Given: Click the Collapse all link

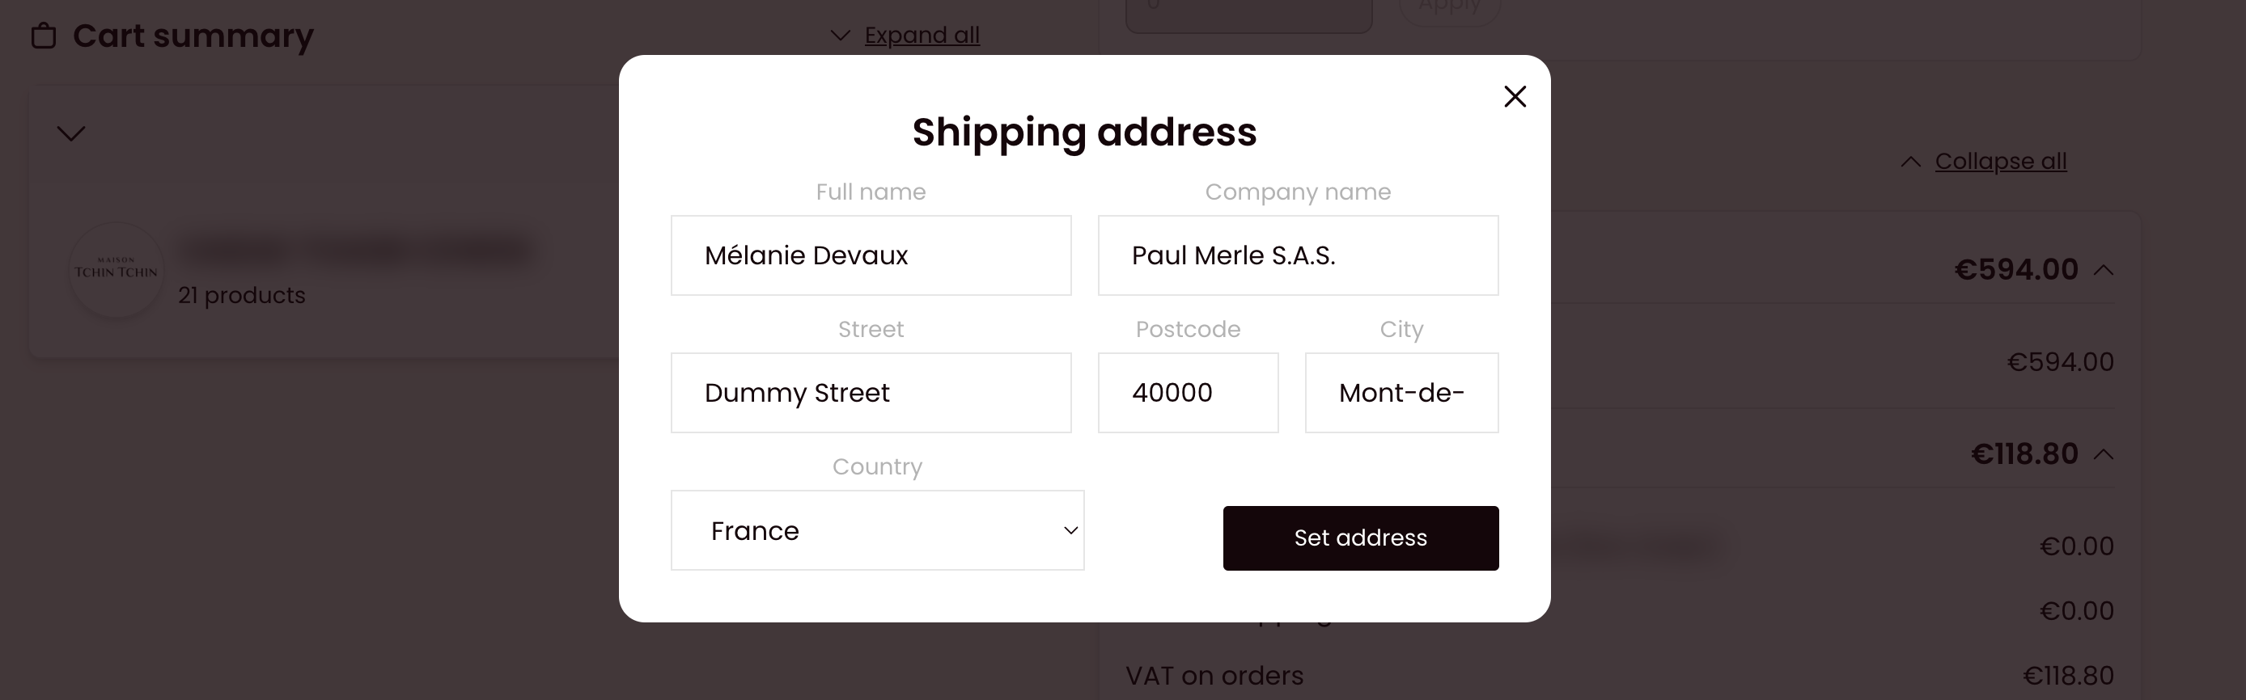Looking at the screenshot, I should (2001, 161).
